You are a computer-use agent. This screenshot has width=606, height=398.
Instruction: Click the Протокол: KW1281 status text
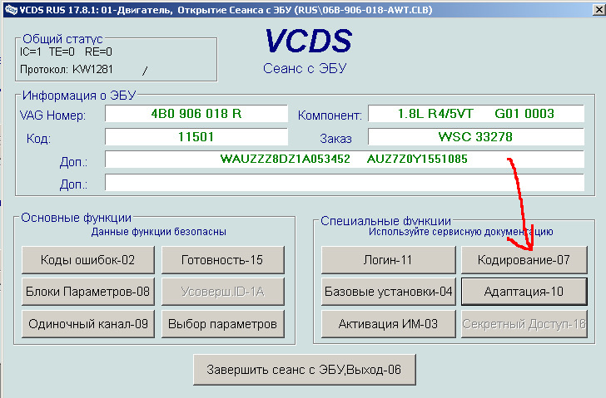pos(67,70)
